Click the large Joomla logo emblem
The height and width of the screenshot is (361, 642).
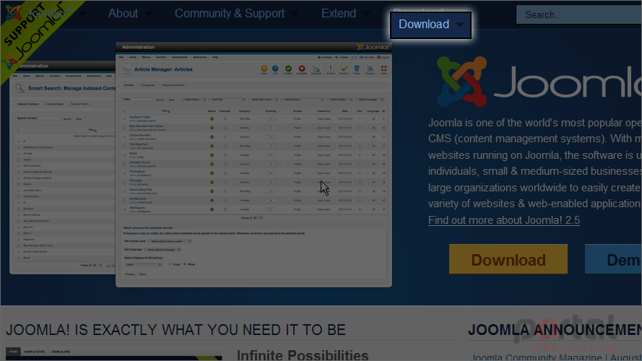(x=462, y=82)
